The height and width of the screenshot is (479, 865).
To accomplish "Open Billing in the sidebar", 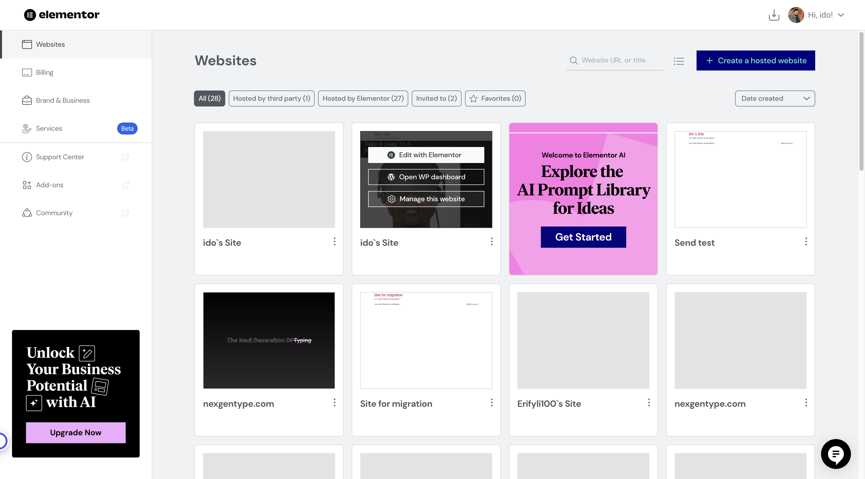I will coord(76,72).
